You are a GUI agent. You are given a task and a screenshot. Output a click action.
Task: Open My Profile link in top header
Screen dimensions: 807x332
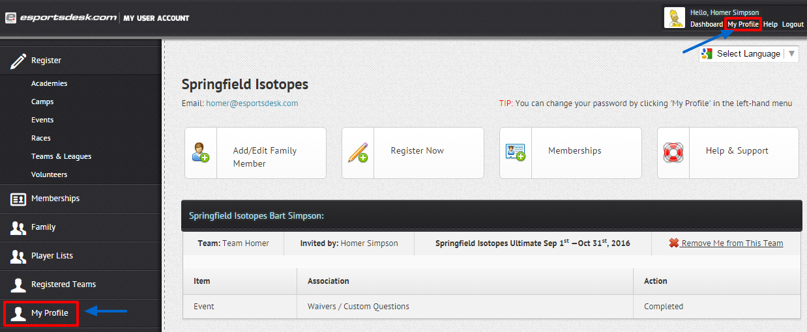(743, 24)
